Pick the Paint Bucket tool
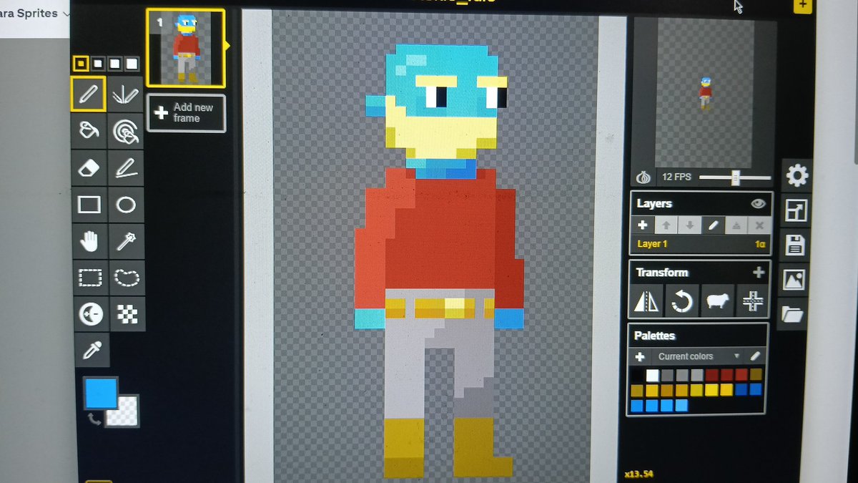This screenshot has height=483, width=858. point(88,131)
